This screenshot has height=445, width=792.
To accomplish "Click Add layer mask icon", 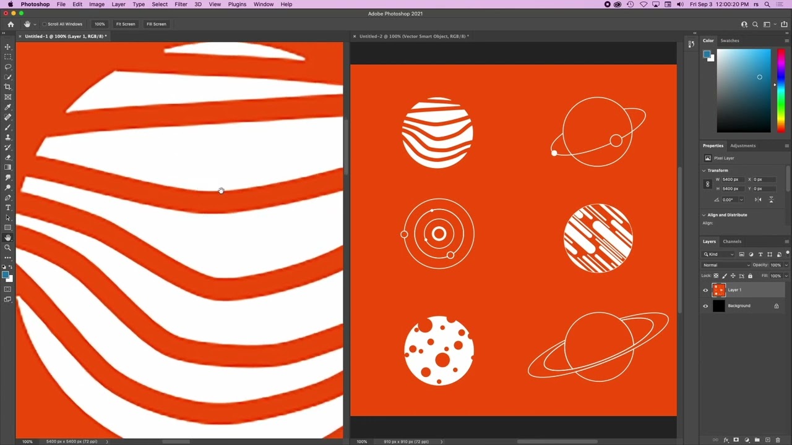I will click(736, 440).
